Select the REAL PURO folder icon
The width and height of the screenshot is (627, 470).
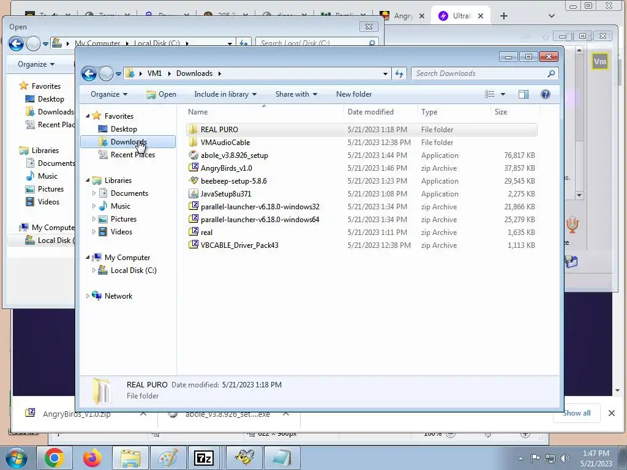[193, 129]
